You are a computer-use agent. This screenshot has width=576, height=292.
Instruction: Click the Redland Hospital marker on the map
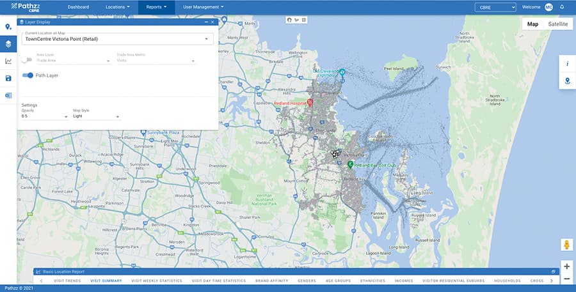(310, 102)
